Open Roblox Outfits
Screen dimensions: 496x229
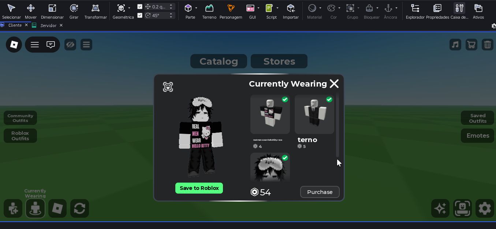20,136
